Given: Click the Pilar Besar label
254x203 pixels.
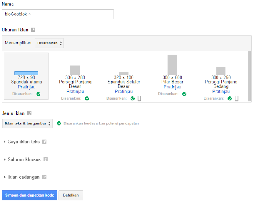Looking at the screenshot, I should coord(172,82).
